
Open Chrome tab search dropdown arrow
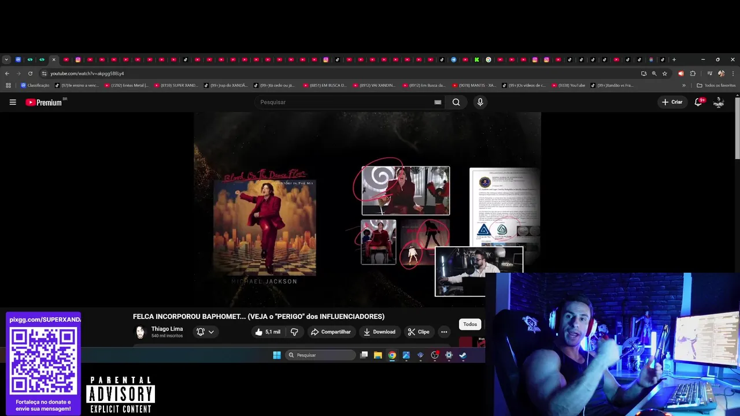tap(6, 60)
